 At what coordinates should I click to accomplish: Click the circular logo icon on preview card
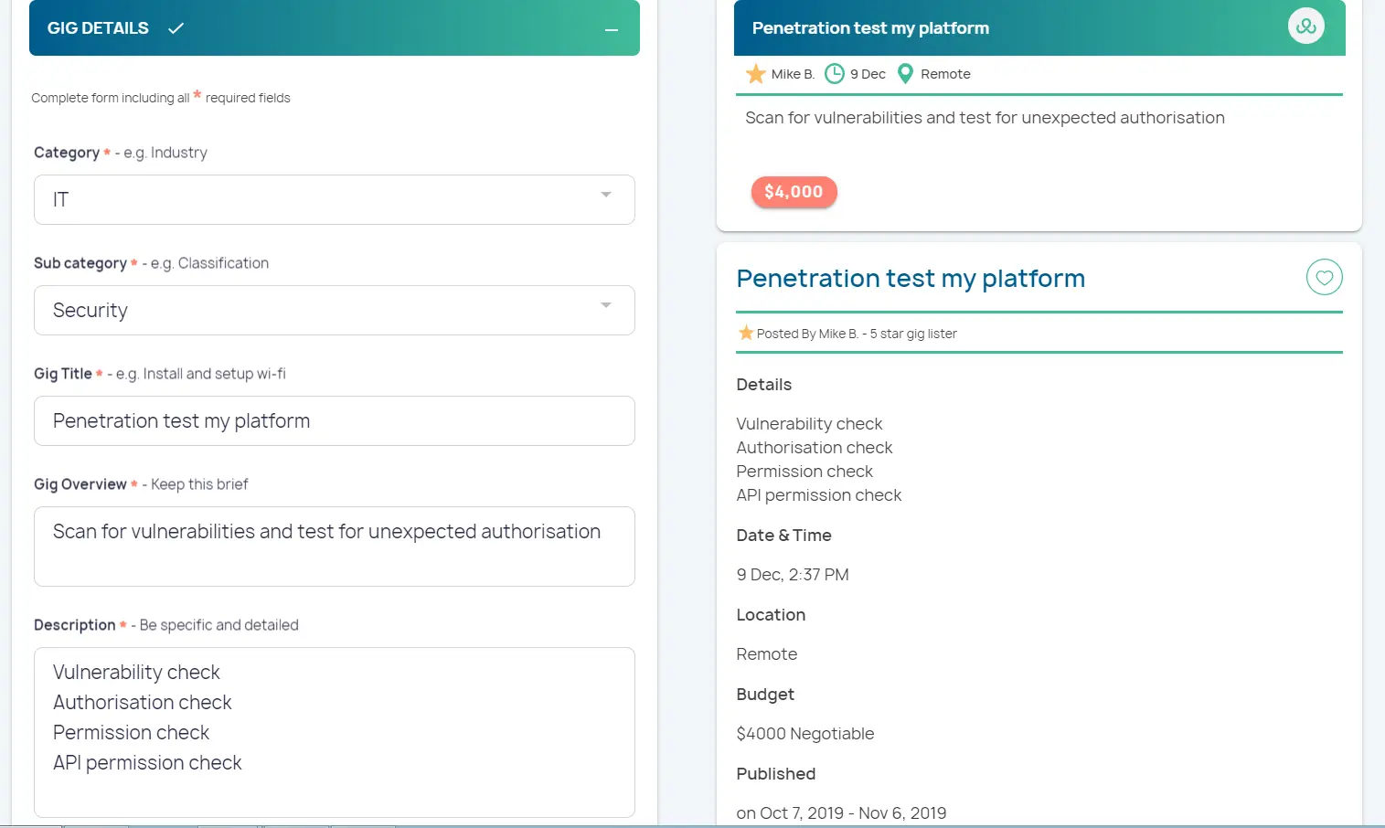(x=1305, y=27)
